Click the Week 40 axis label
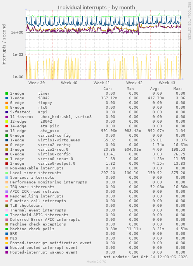The image size is (193, 266). click(69, 83)
